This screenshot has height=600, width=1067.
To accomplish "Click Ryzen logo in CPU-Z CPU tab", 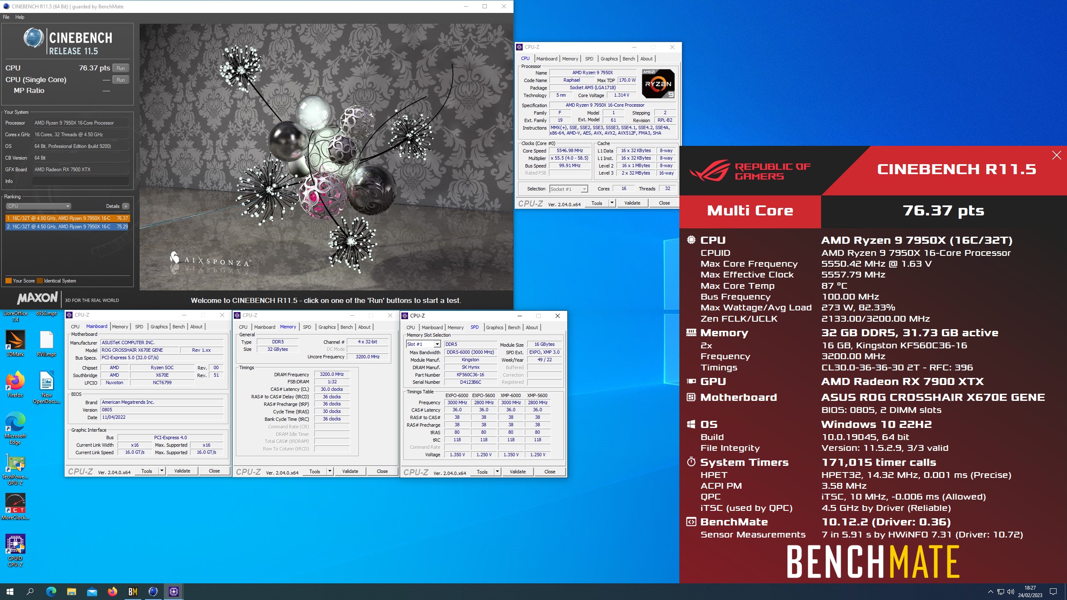I will [658, 83].
